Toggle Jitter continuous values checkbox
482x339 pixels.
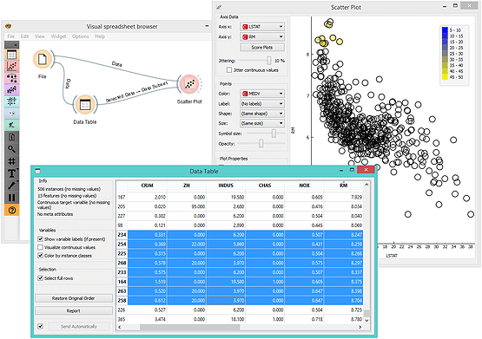coord(229,70)
